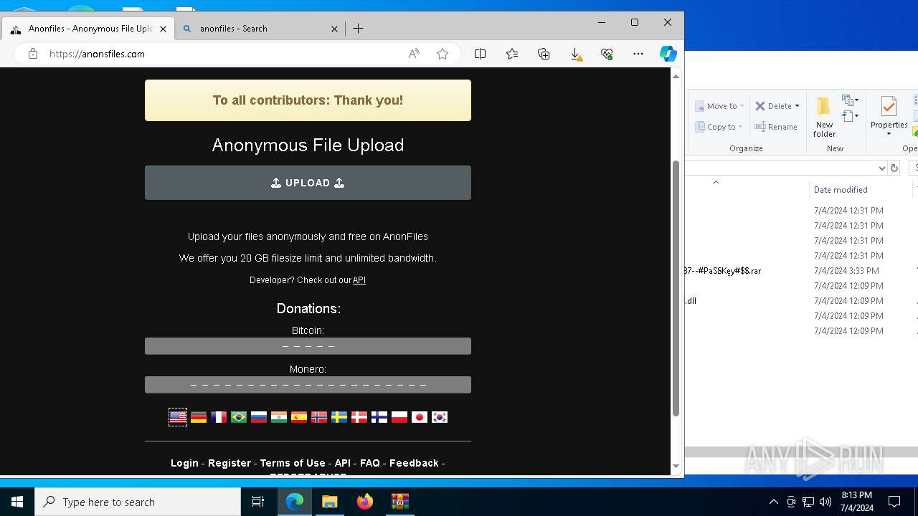The image size is (918, 516).
Task: Open the Login link in footer
Action: 184,463
